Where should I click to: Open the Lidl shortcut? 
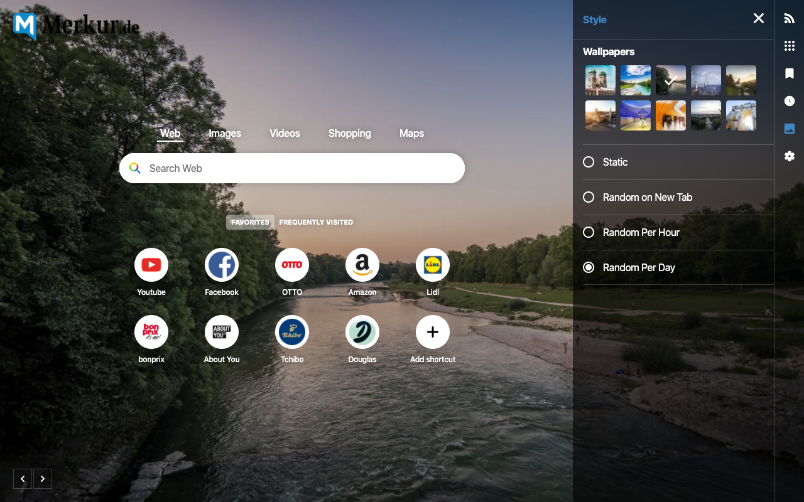tap(433, 265)
